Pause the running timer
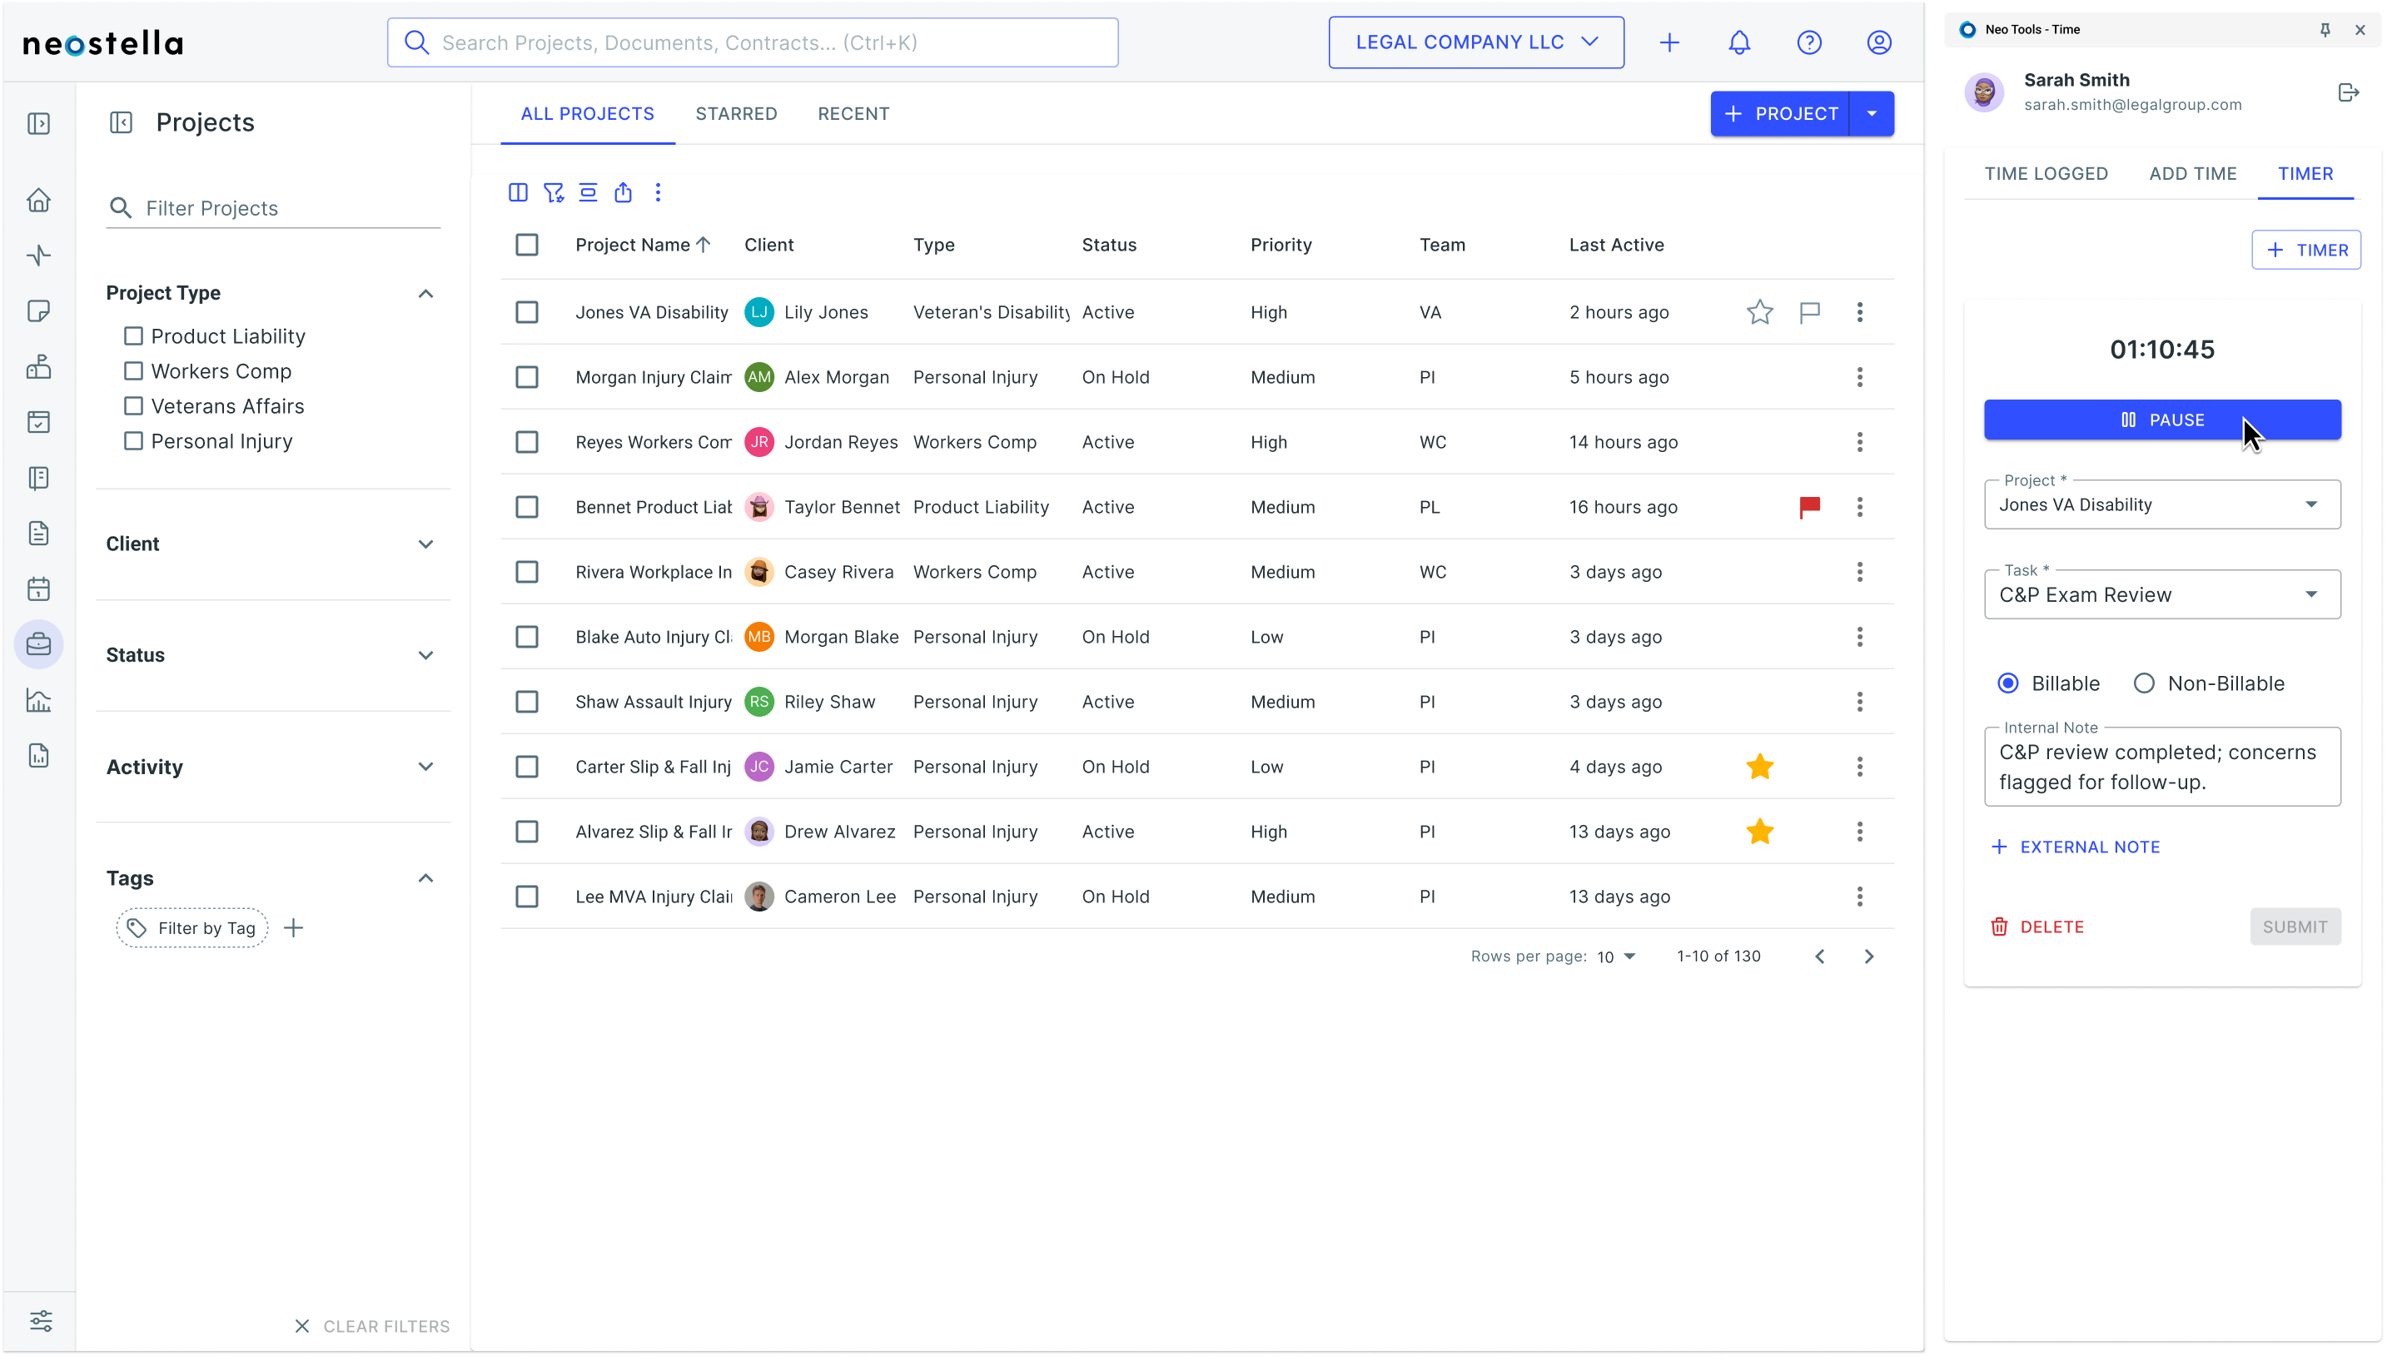The width and height of the screenshot is (2402, 1356). pos(2161,420)
